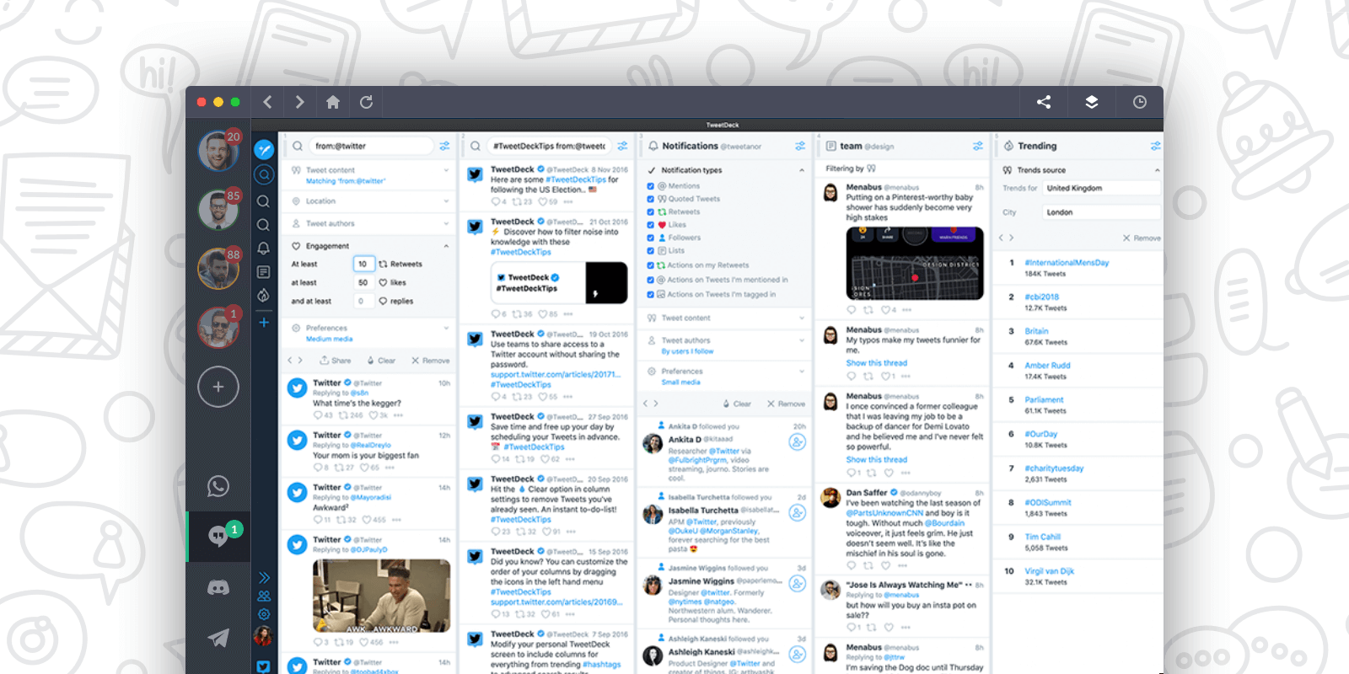
Task: Click the minimum Retweets number field
Action: (363, 264)
